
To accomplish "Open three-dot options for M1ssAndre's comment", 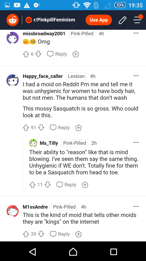I will click(136, 206).
